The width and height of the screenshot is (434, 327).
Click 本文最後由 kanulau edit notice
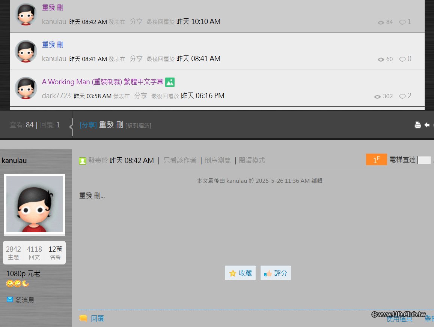[259, 181]
